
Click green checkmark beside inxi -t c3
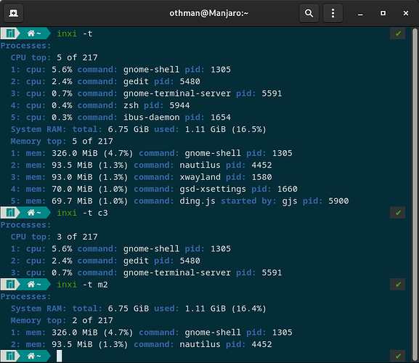398,213
